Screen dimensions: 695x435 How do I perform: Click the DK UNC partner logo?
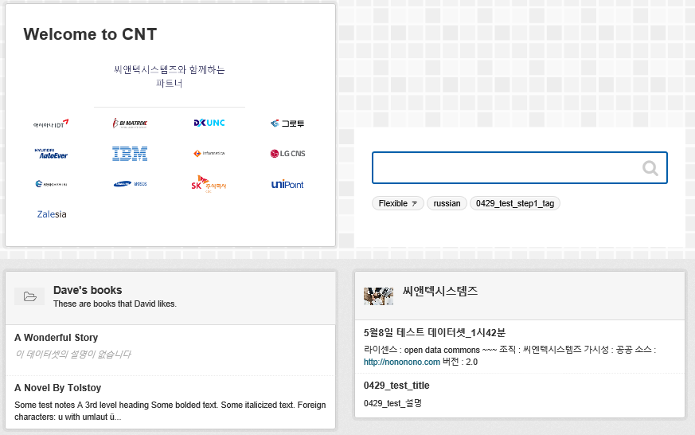click(x=209, y=123)
